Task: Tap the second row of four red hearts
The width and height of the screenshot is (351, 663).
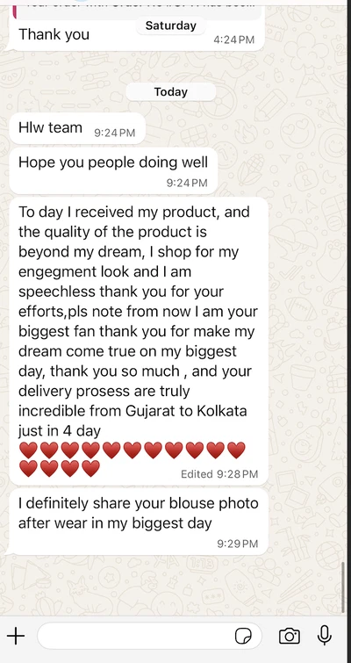Action: point(59,469)
